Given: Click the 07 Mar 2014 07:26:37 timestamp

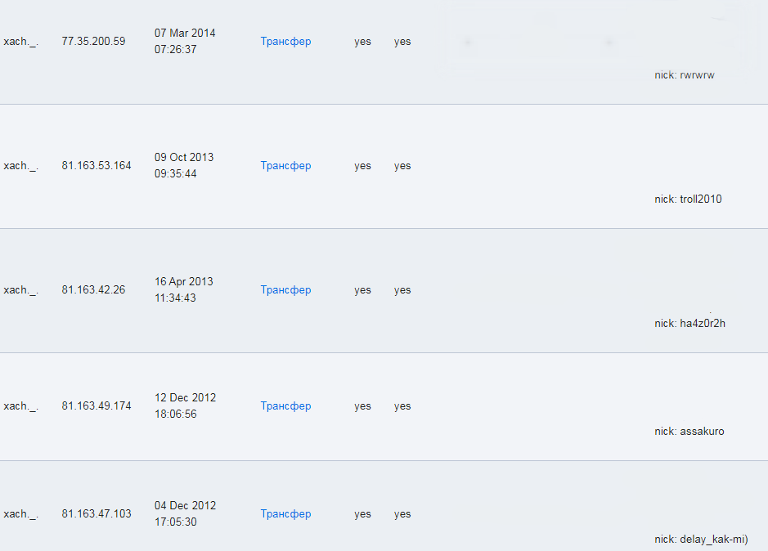Looking at the screenshot, I should pyautogui.click(x=185, y=42).
